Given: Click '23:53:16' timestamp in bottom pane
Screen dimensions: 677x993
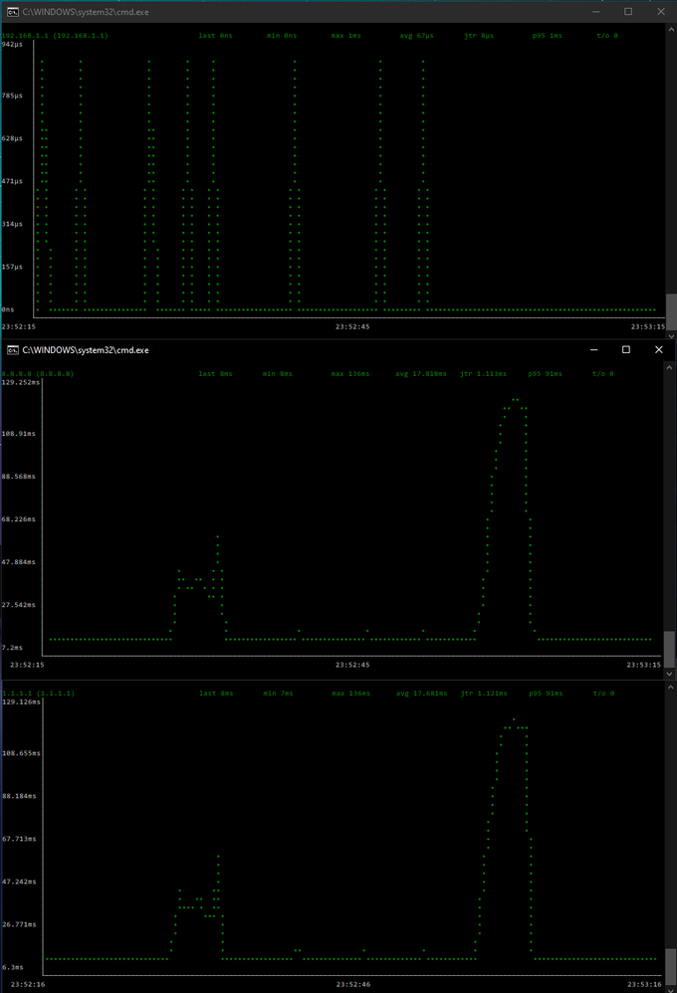Looking at the screenshot, I should (x=644, y=985).
